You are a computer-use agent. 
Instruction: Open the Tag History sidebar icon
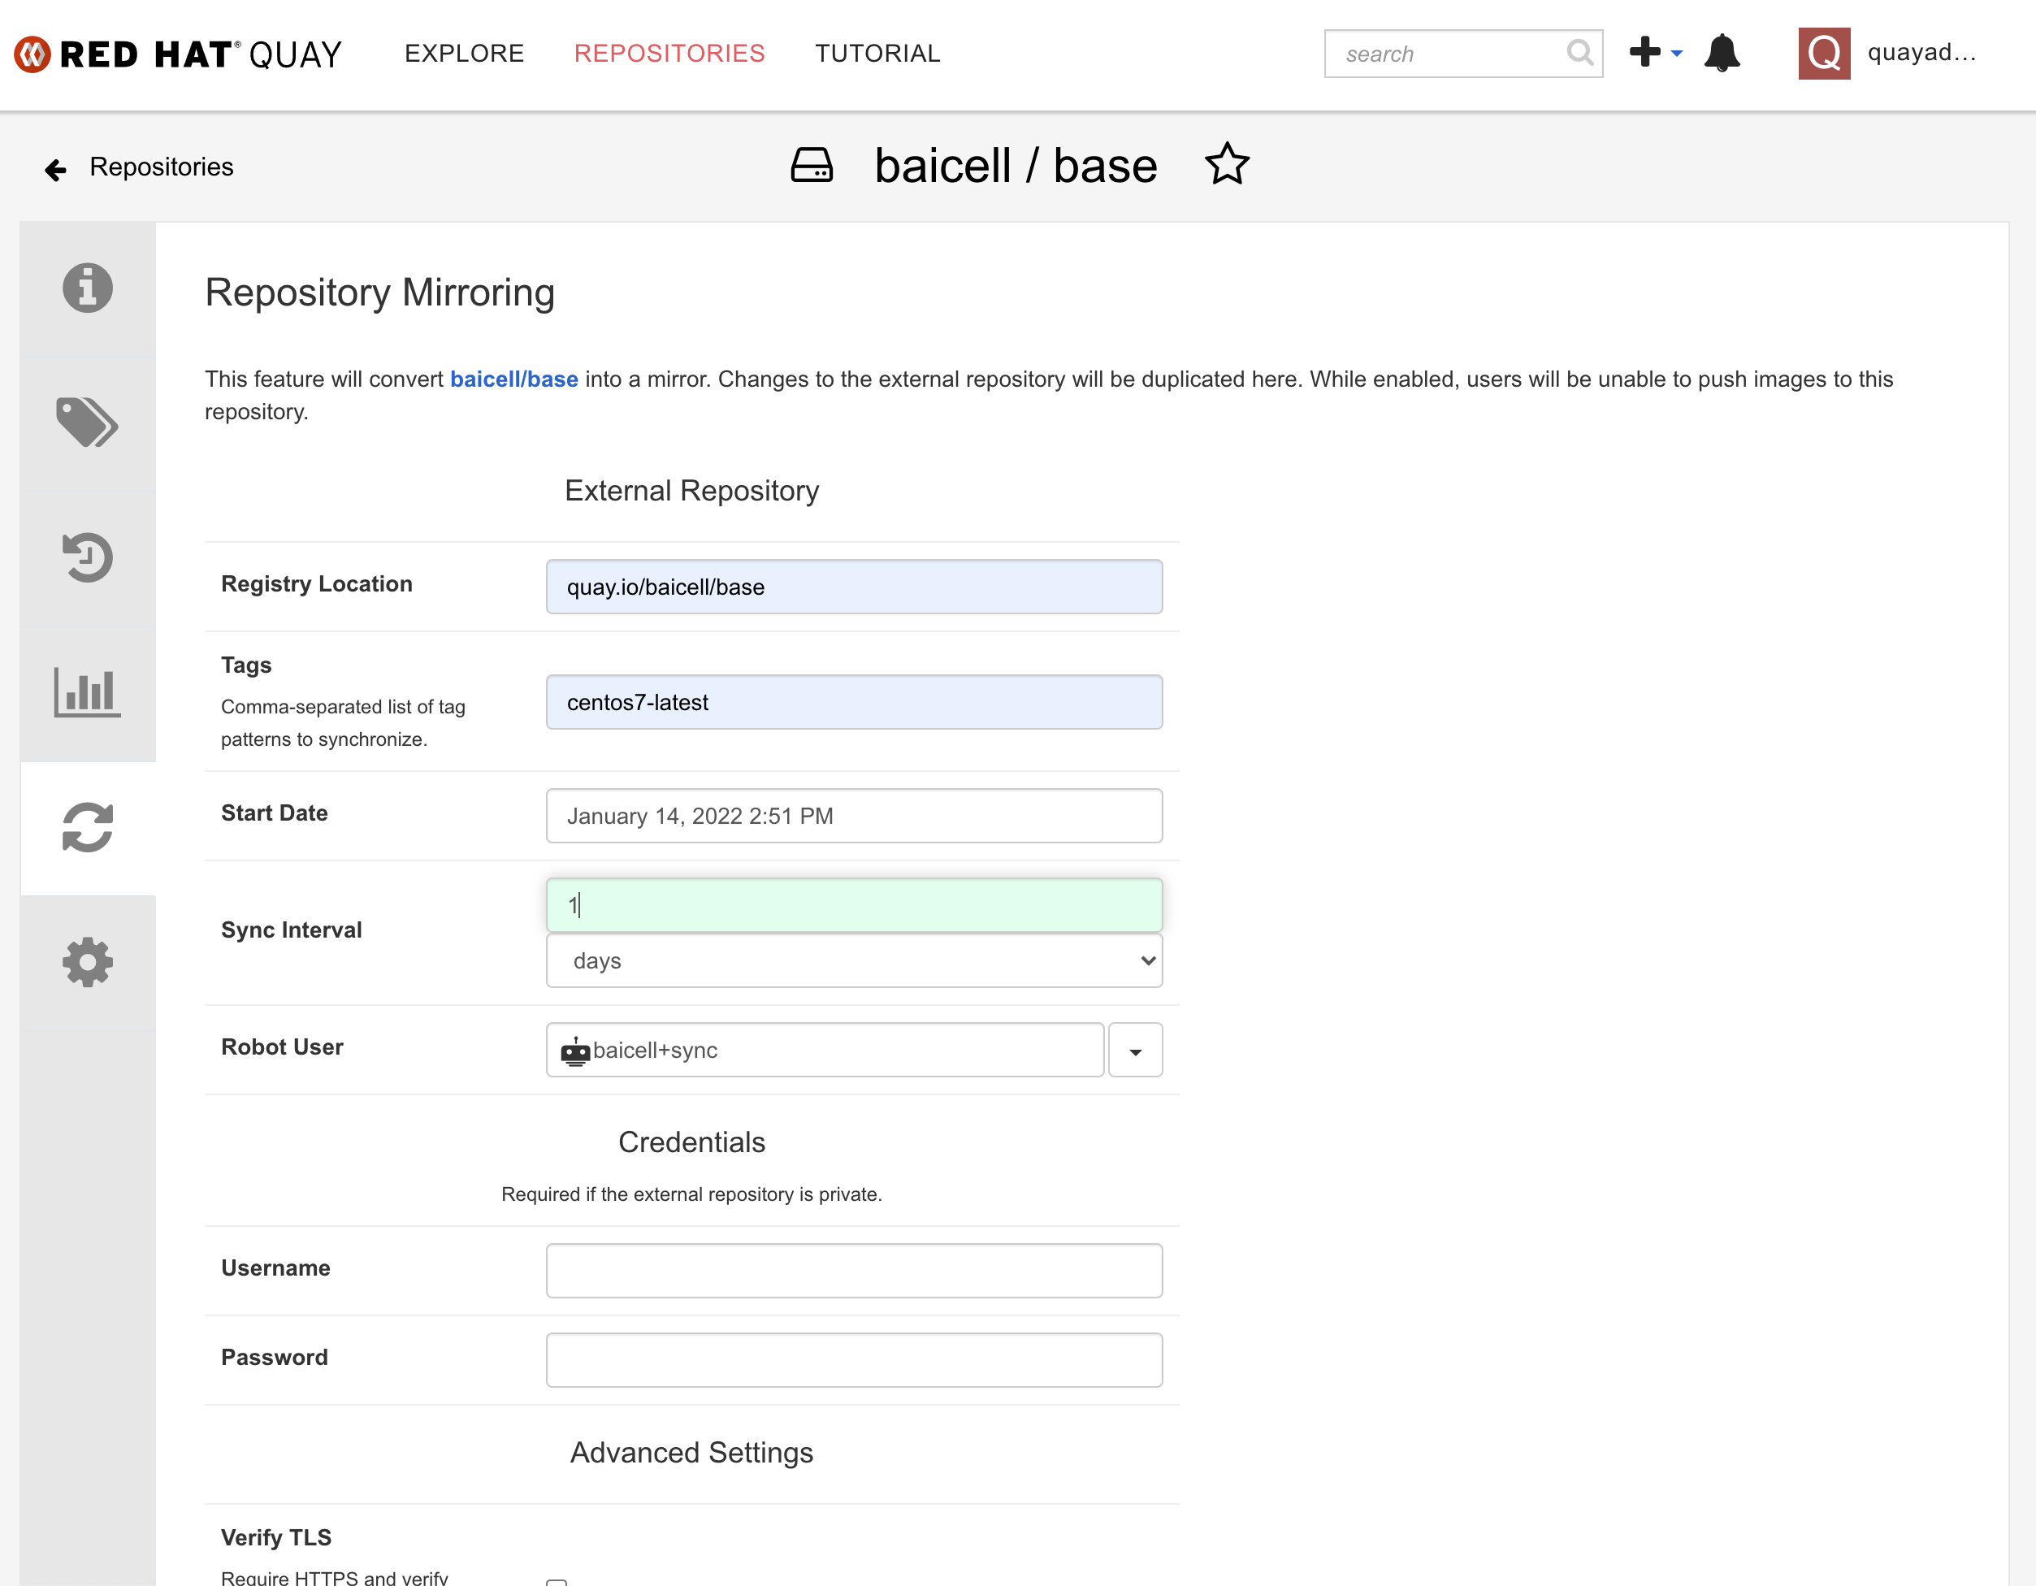coord(88,557)
